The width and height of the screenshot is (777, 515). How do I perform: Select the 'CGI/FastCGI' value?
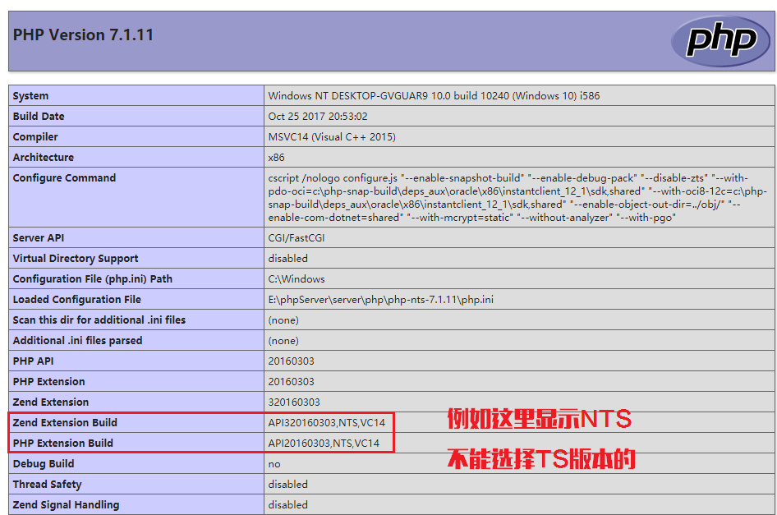click(x=297, y=238)
